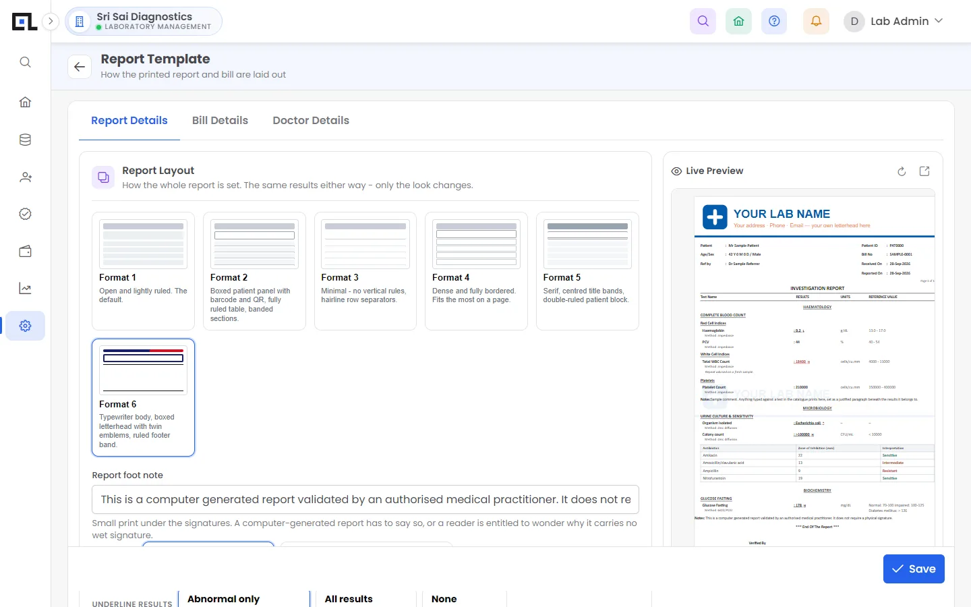971x607 pixels.
Task: Choose the Format 2 layout card
Action: click(254, 271)
